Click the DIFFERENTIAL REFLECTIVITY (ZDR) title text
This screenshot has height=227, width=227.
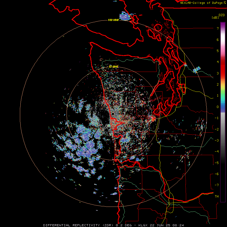click(79, 225)
